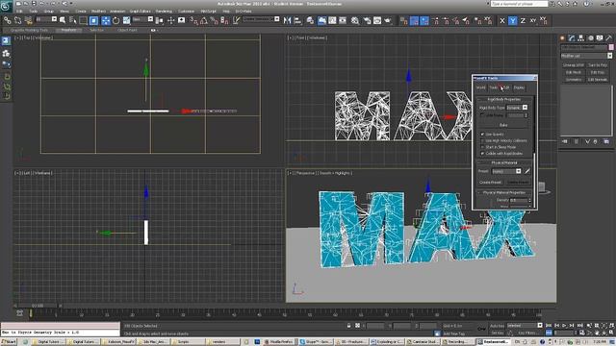This screenshot has width=616, height=346.
Task: Click Select and Manipulate icon
Action: coord(171,20)
